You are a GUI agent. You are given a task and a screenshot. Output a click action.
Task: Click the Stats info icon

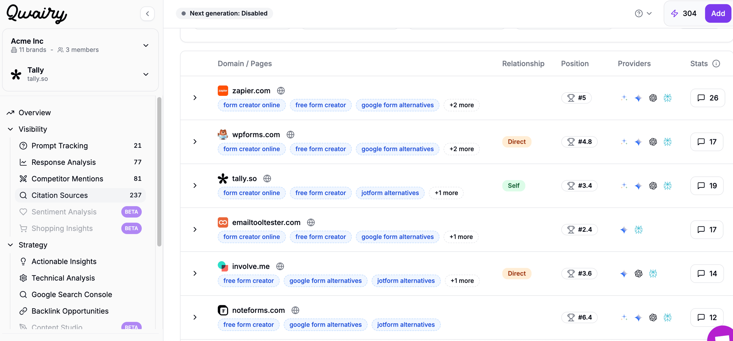(x=716, y=63)
